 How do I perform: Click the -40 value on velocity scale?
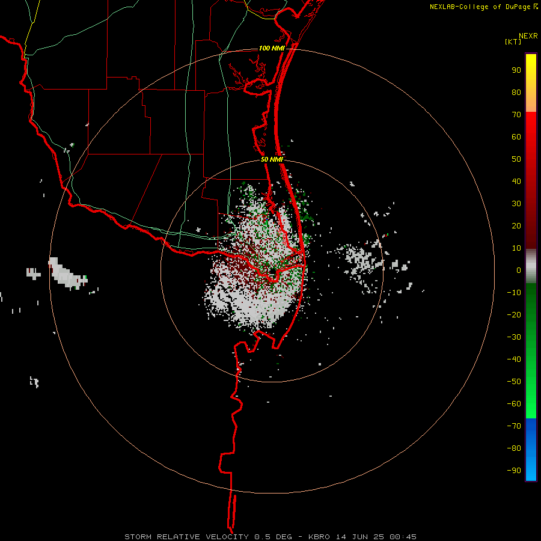[514, 359]
